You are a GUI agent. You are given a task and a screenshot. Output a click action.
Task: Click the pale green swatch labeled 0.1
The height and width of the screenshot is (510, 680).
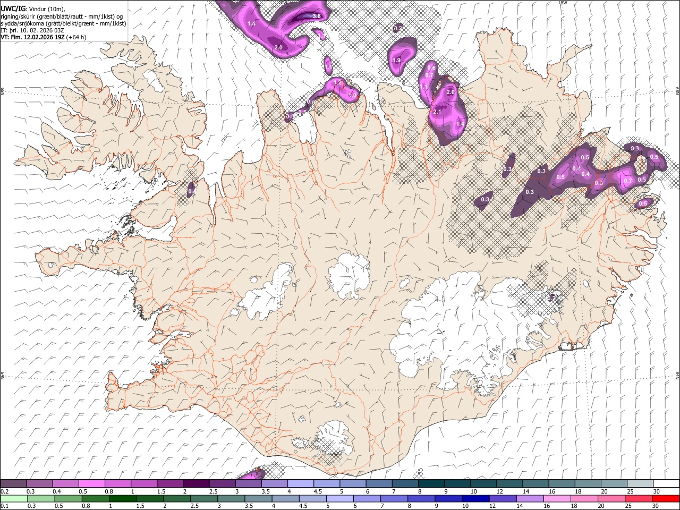click(14, 498)
